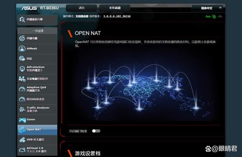Open USB 相关应用 in sidebar

(37, 140)
